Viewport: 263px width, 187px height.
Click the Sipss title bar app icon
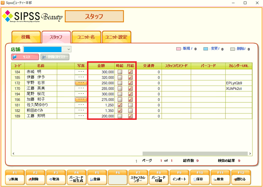pyautogui.click(x=3, y=3)
